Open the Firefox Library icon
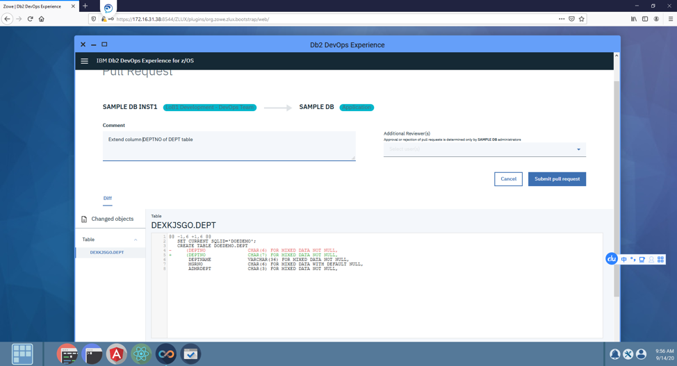Viewport: 677px width, 366px height. click(633, 19)
